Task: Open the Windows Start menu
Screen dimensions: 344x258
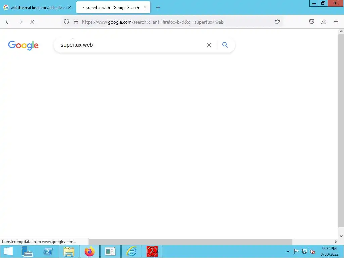Action: coord(8,251)
